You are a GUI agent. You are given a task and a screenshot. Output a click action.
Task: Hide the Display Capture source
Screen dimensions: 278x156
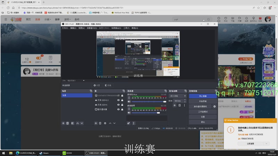[118, 109]
